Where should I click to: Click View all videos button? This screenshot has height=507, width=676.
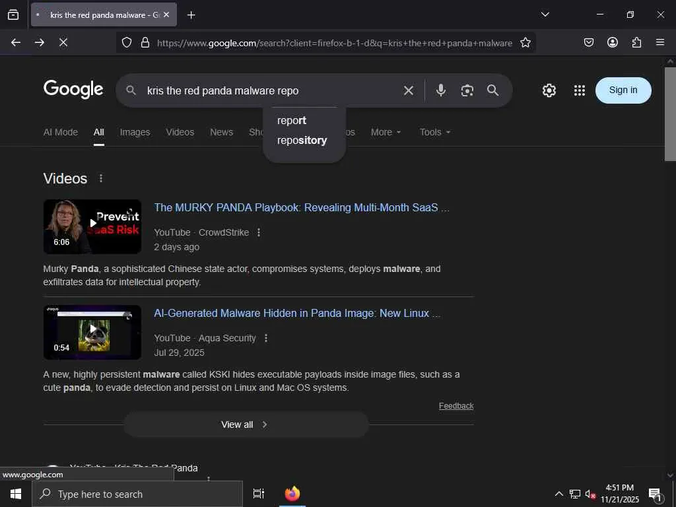coord(246,424)
